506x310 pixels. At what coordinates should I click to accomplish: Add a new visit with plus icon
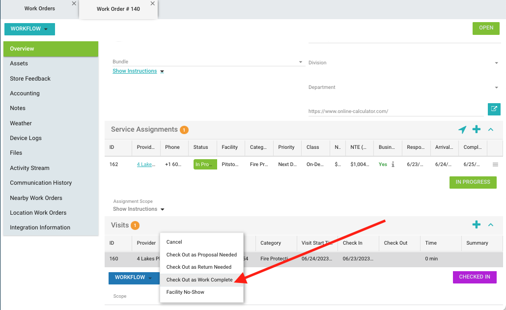click(x=476, y=225)
